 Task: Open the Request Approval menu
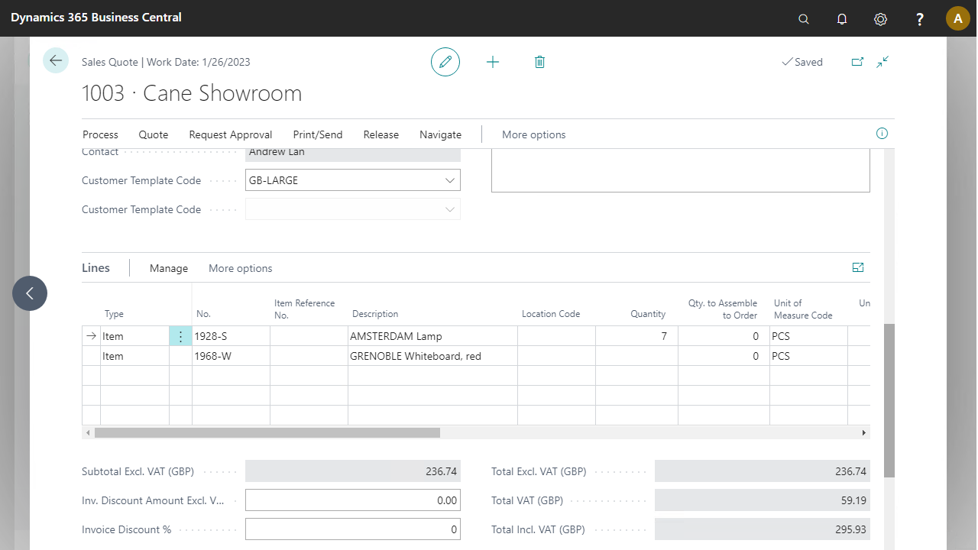231,134
